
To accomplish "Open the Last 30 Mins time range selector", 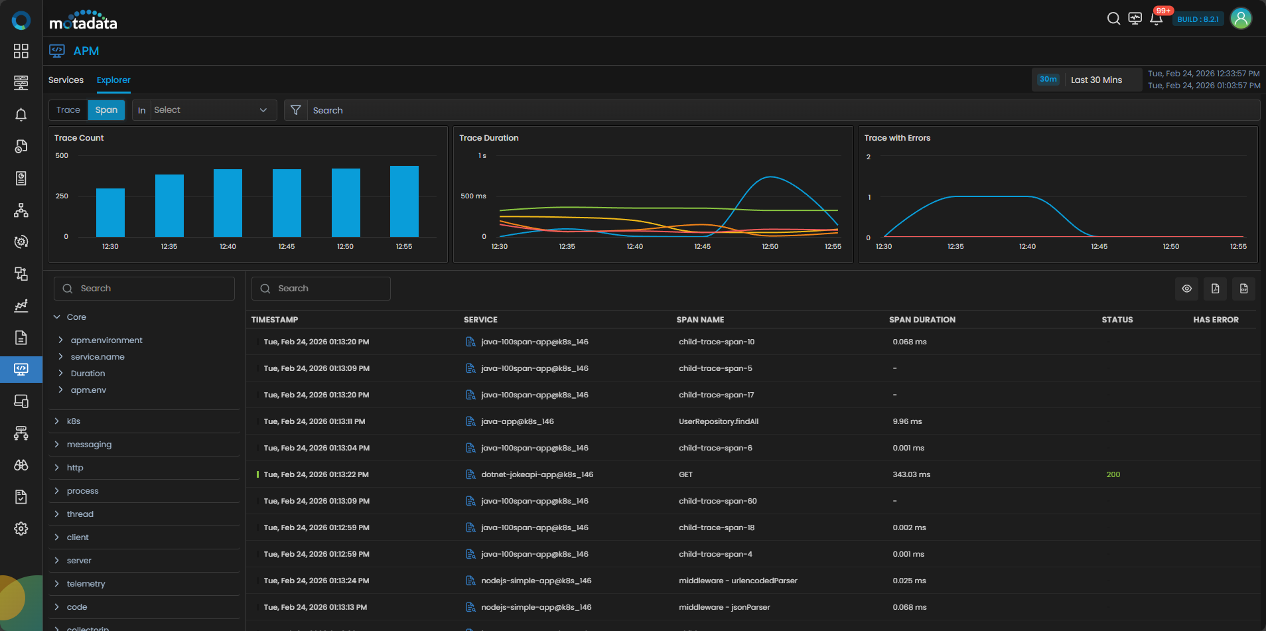I will 1095,80.
